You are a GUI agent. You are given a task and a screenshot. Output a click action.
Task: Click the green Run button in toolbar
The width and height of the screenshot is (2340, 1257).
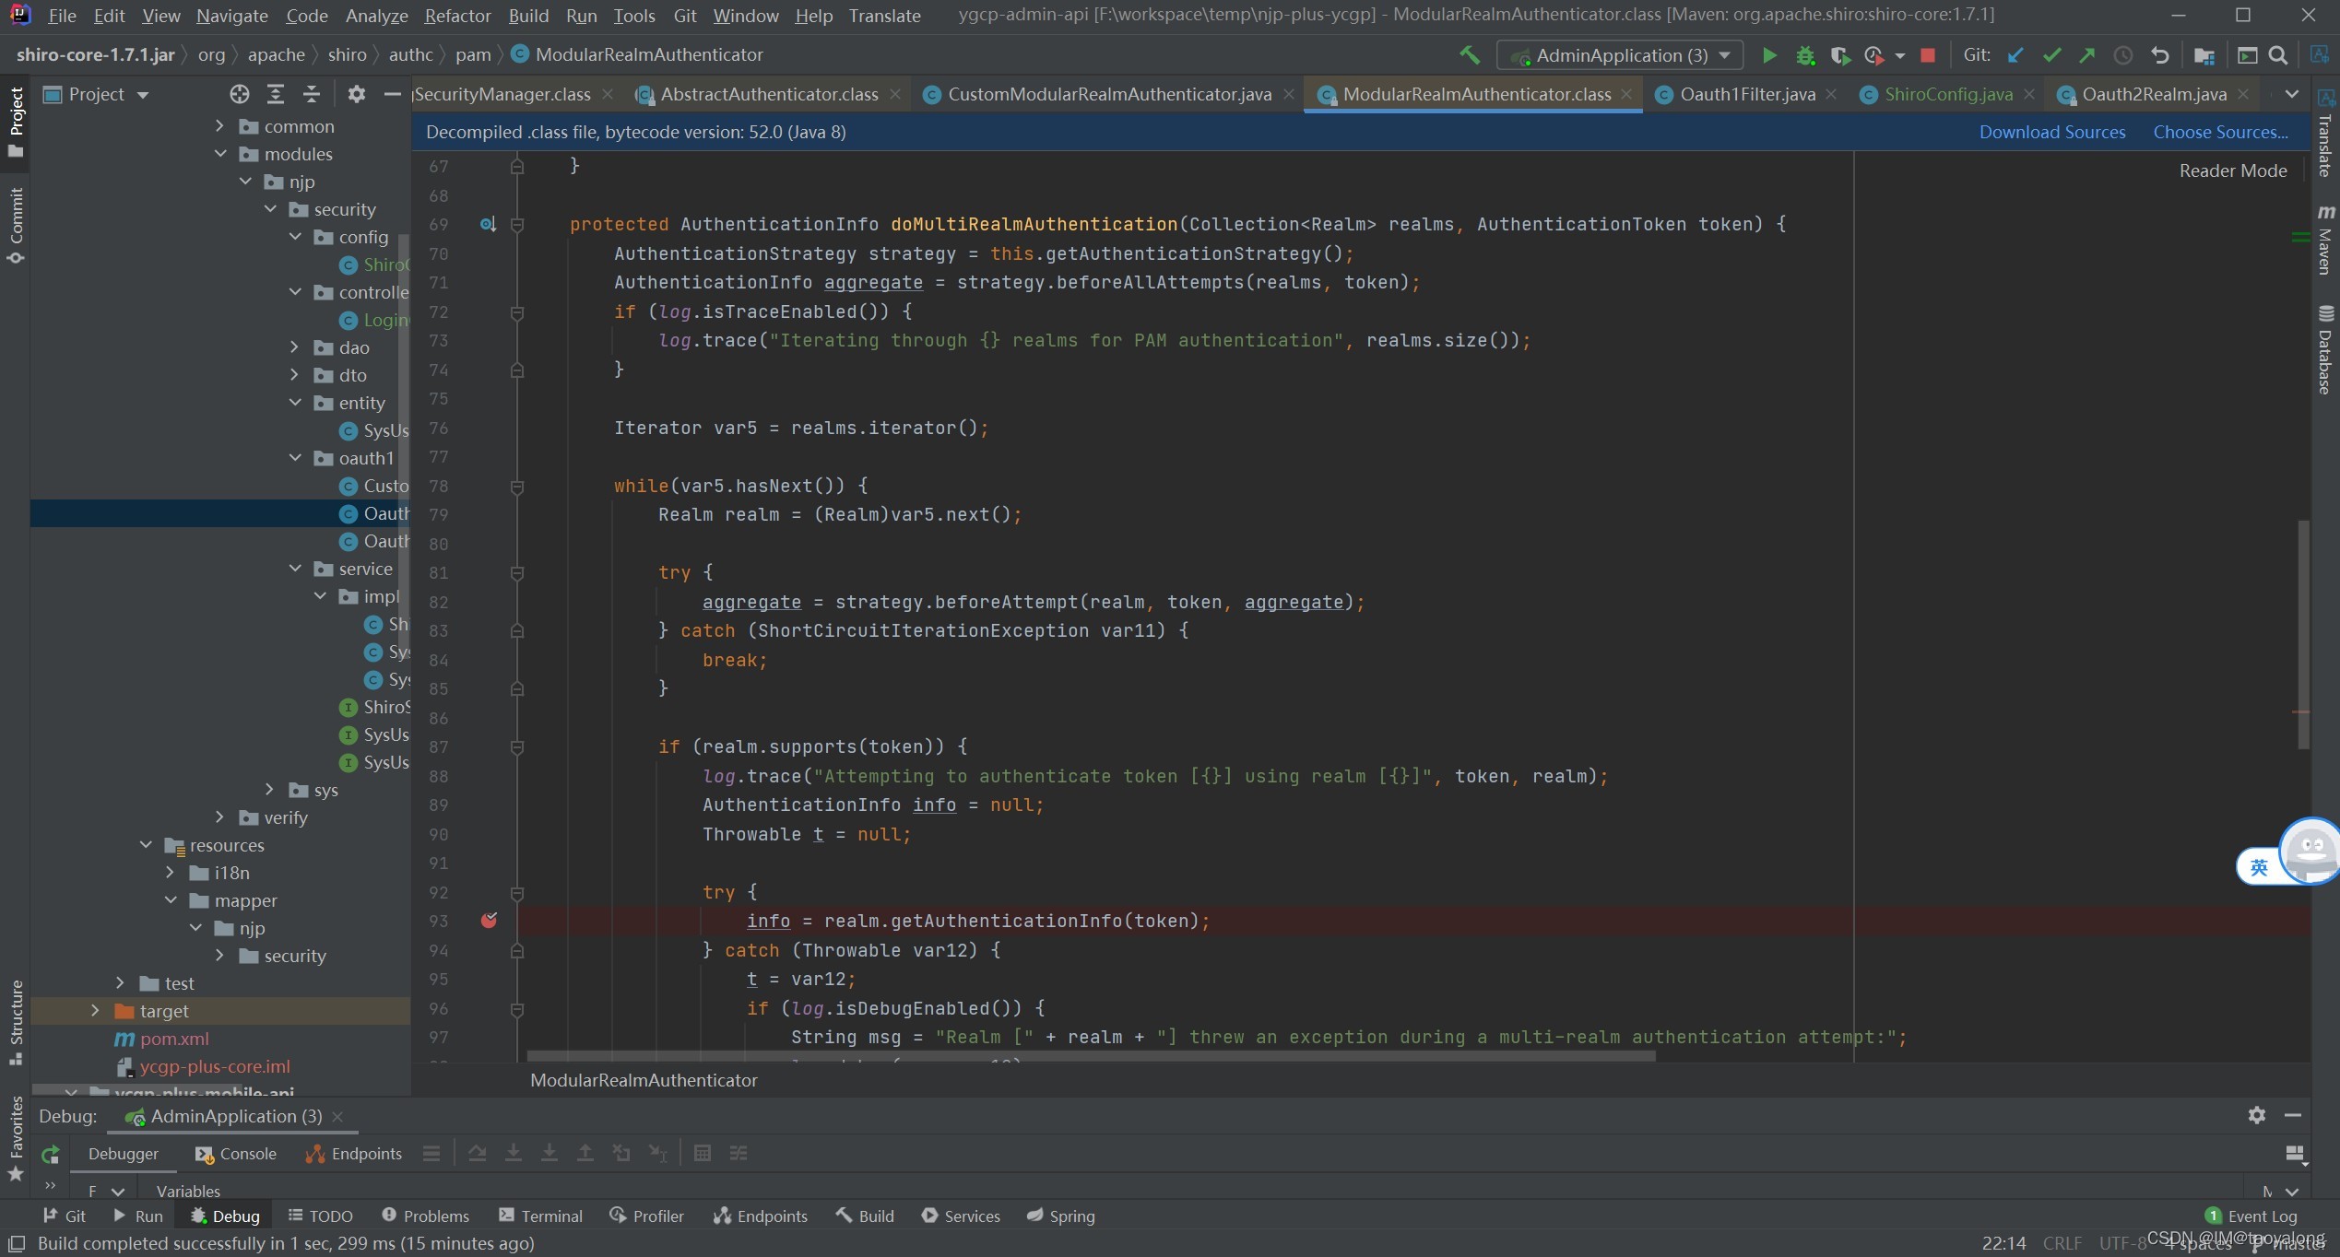click(x=1768, y=55)
